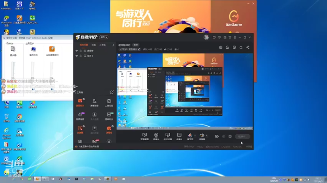The height and width of the screenshot is (183, 327).
Task: Select the 弹幕秀 source row
Action: point(95,50)
